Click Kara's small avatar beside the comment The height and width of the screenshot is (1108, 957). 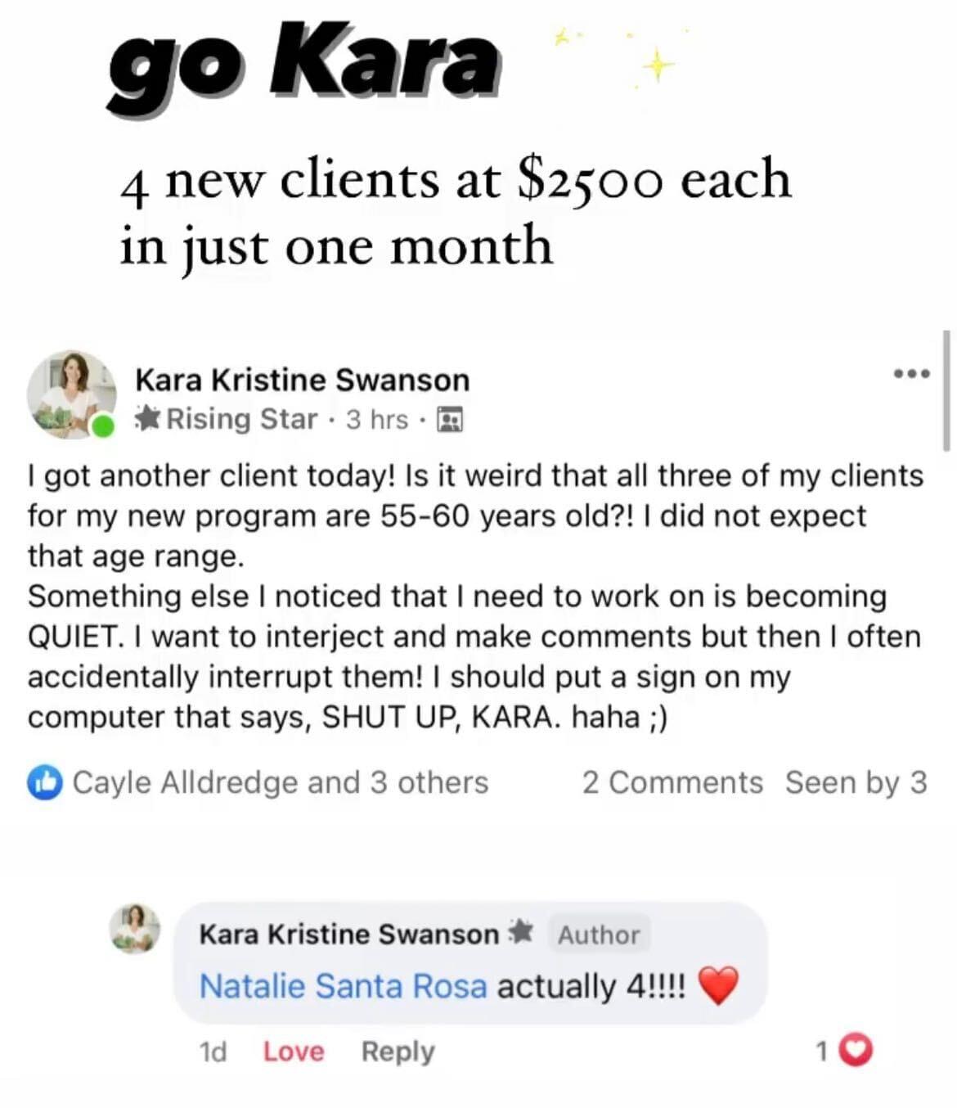point(135,929)
